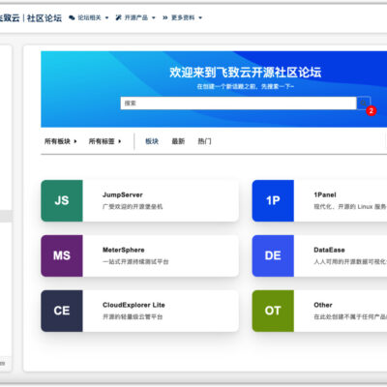Open the Other category link
This screenshot has height=387, width=387.
pos(323,305)
